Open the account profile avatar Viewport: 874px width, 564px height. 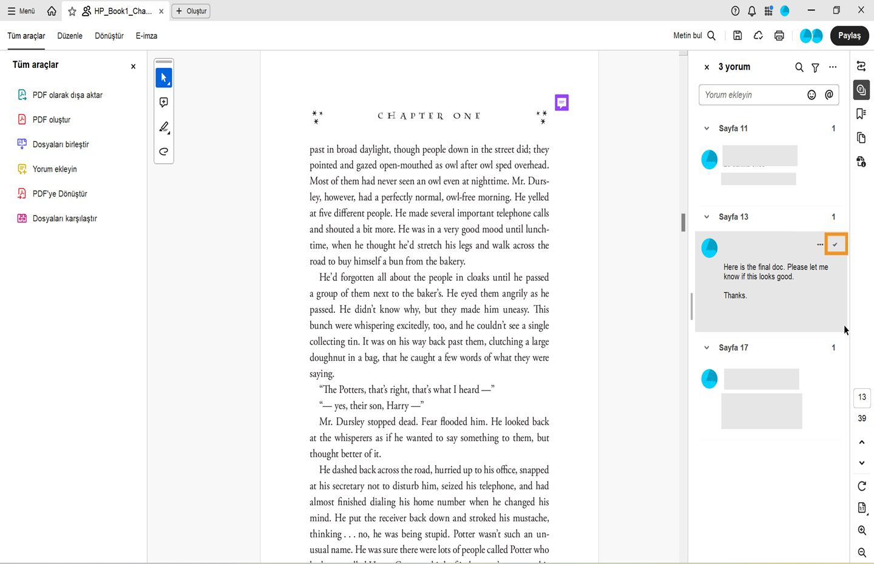click(x=785, y=11)
